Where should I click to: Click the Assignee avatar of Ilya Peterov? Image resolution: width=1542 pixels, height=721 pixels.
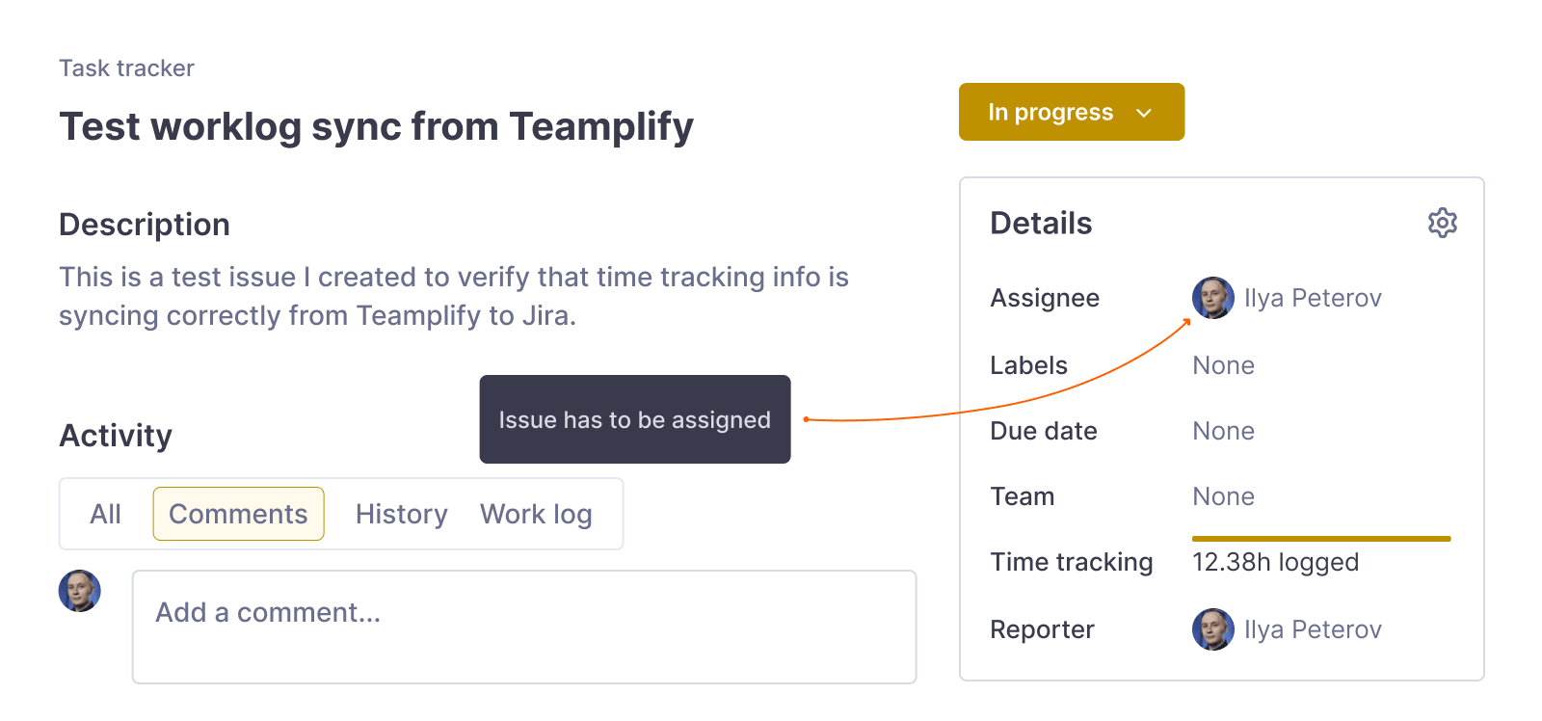[1212, 298]
